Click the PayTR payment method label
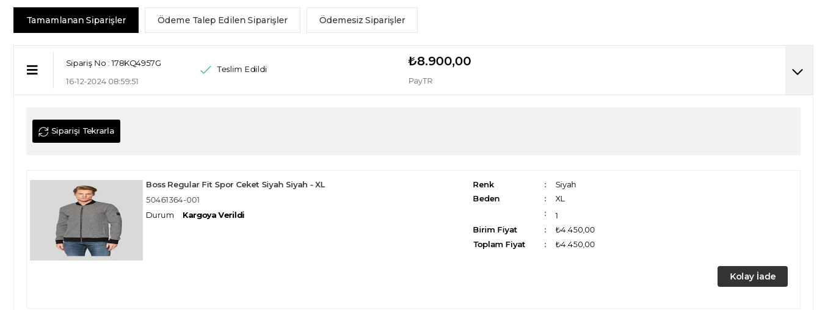Viewport: 836px width, 310px height. point(421,81)
